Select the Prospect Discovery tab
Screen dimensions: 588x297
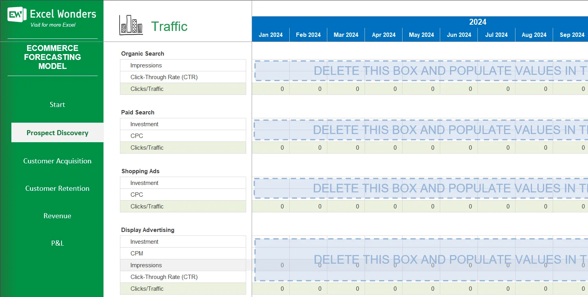pos(57,132)
